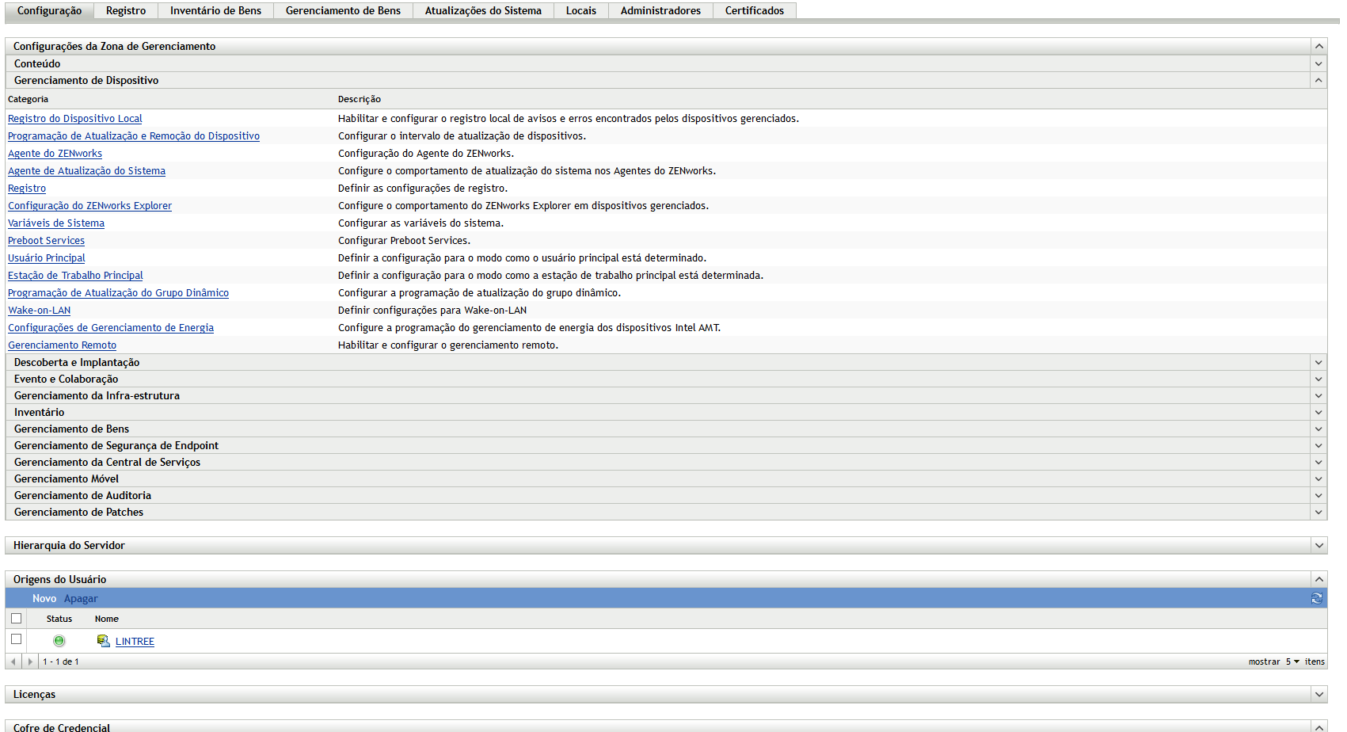This screenshot has width=1347, height=732.
Task: Tick the select-all checkbox in the Status header row
Action: [16, 619]
